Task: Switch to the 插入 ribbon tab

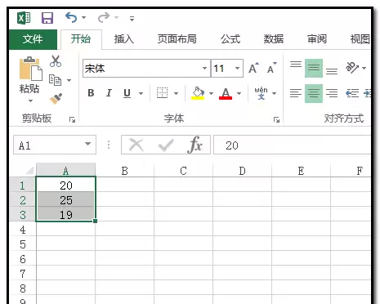Action: click(x=124, y=39)
